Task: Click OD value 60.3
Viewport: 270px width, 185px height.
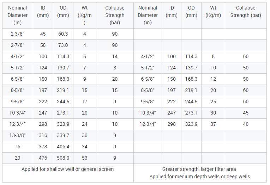Action: [63, 34]
